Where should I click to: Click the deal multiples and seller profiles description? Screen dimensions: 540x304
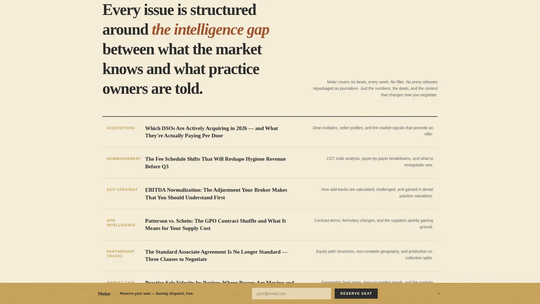[373, 131]
